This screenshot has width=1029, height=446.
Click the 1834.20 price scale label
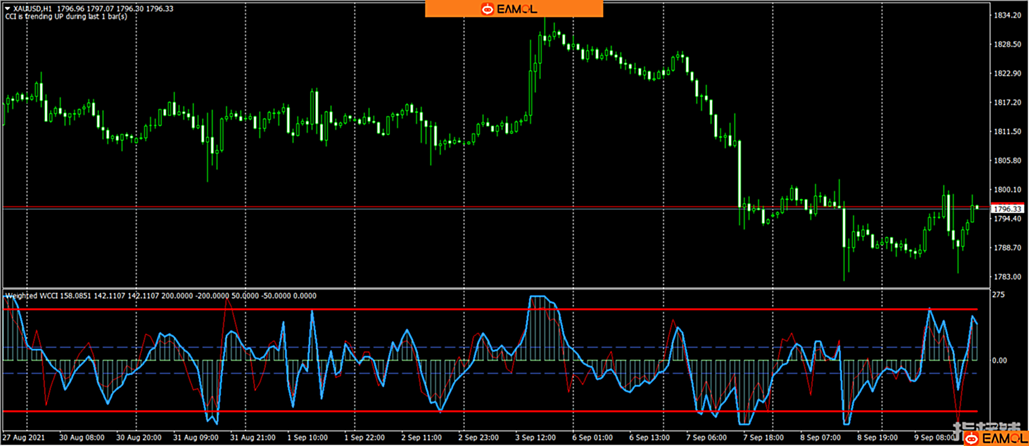click(x=1007, y=15)
